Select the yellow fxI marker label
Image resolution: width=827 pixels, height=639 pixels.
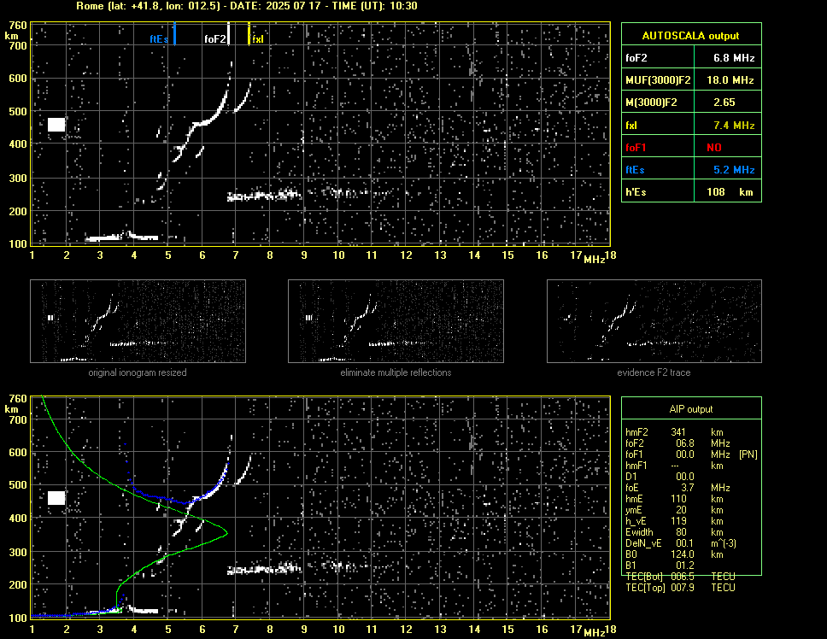(257, 39)
